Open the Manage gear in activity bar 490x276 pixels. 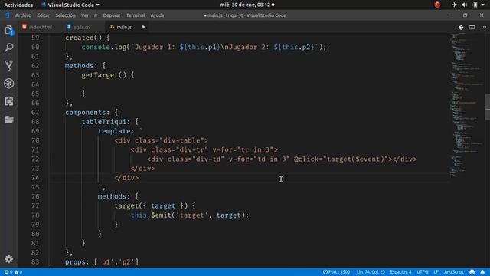(8, 259)
